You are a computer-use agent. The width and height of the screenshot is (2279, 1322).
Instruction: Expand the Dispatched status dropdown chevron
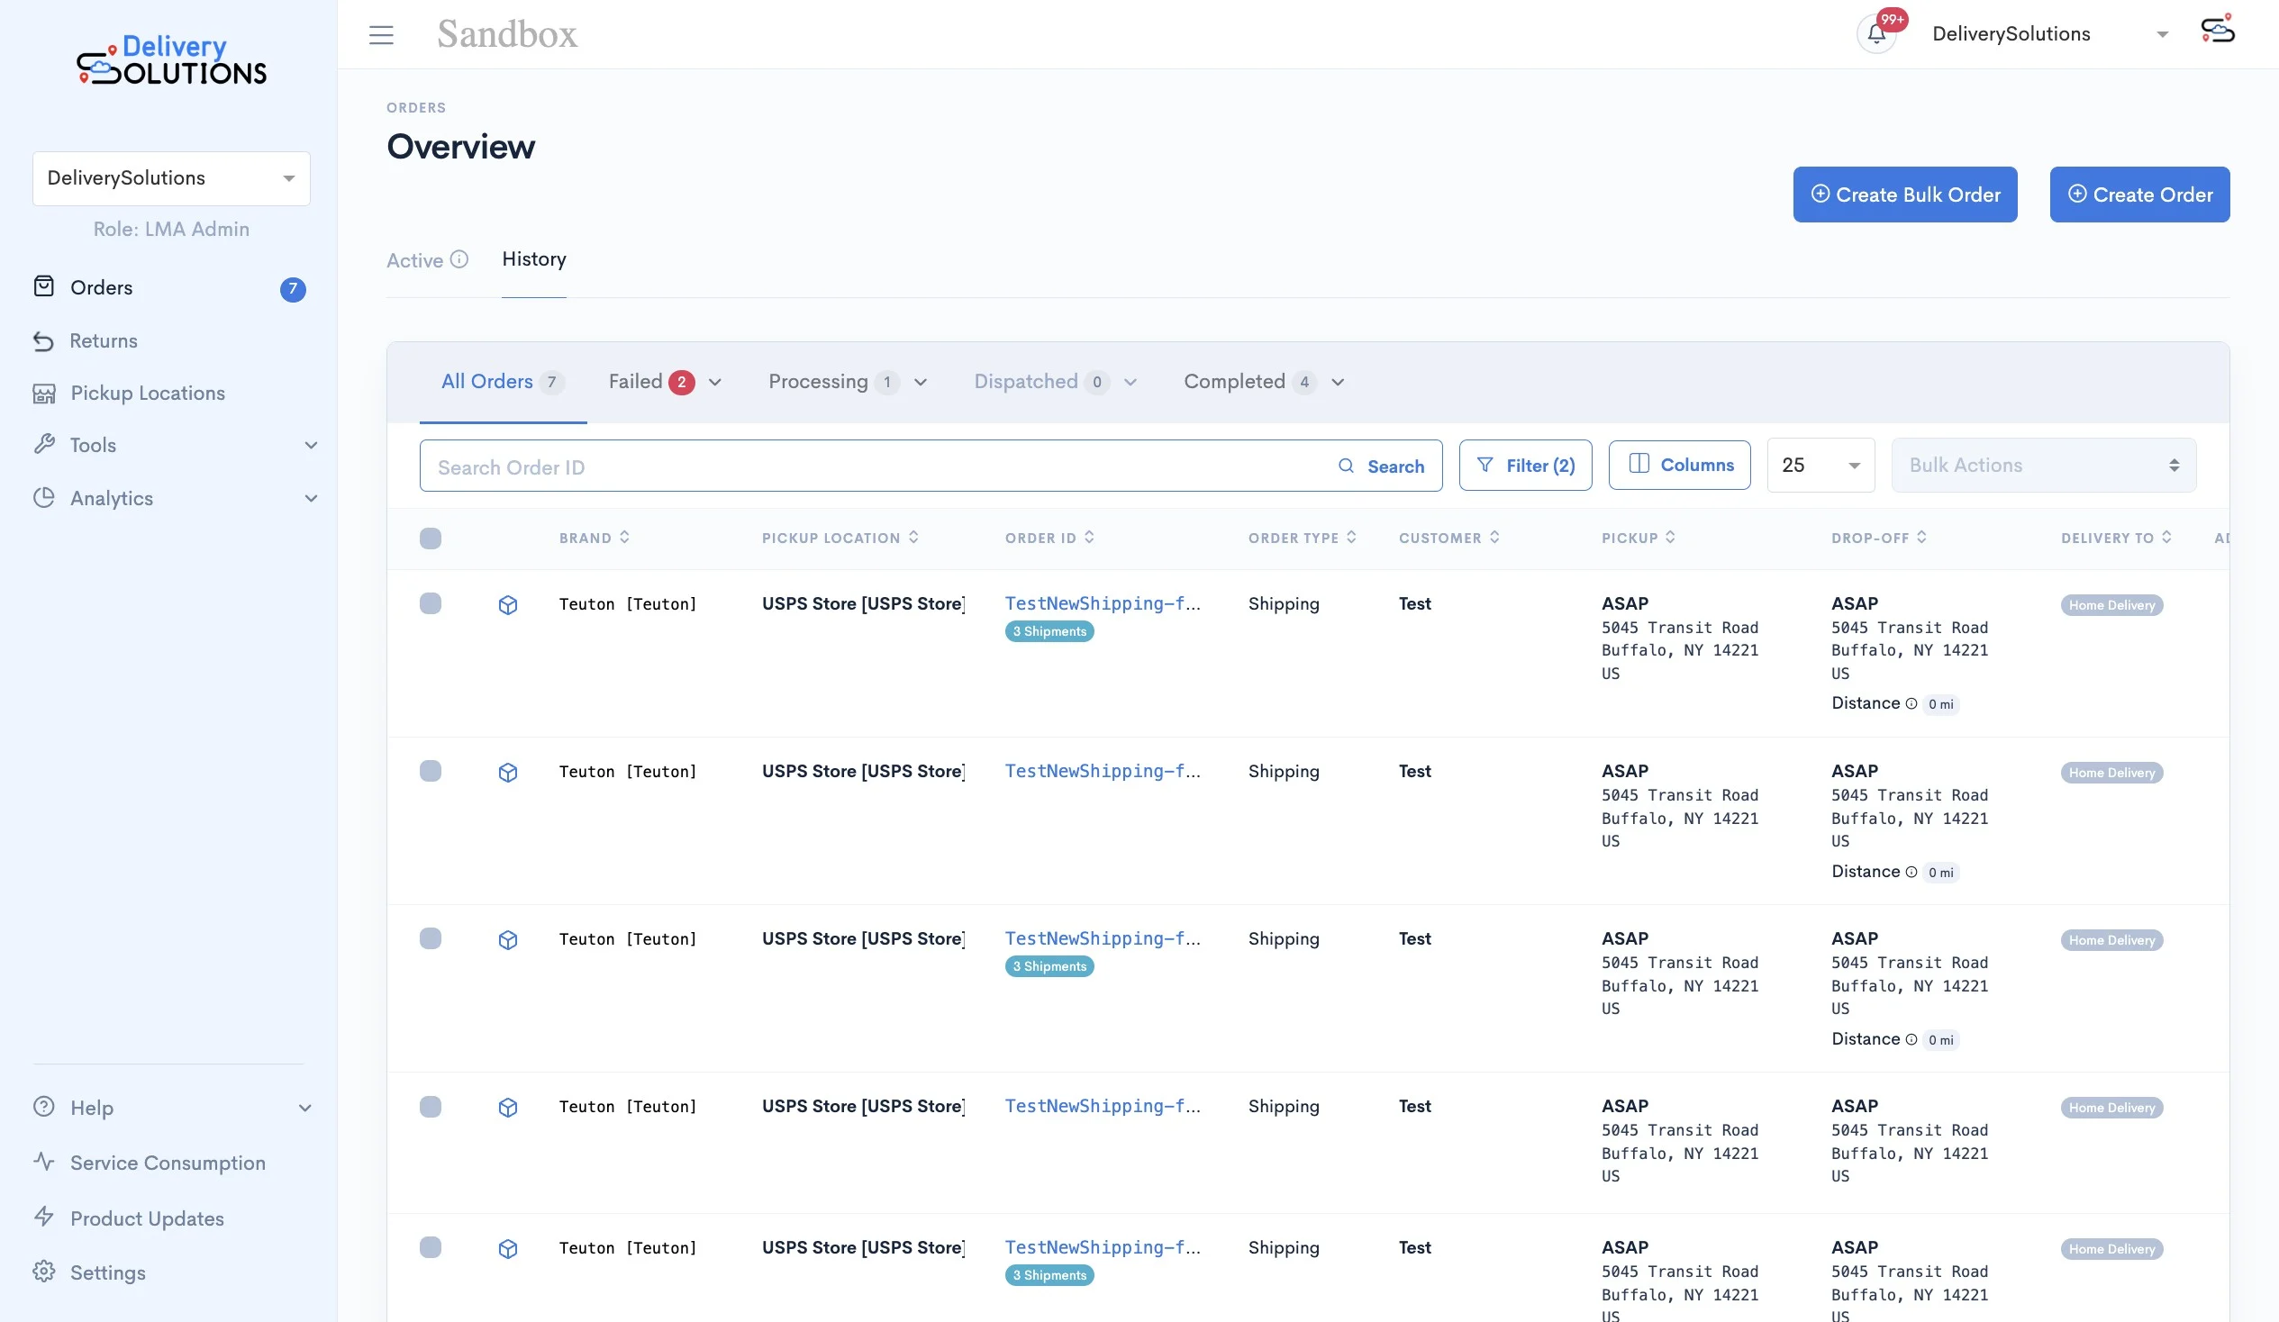click(x=1130, y=383)
